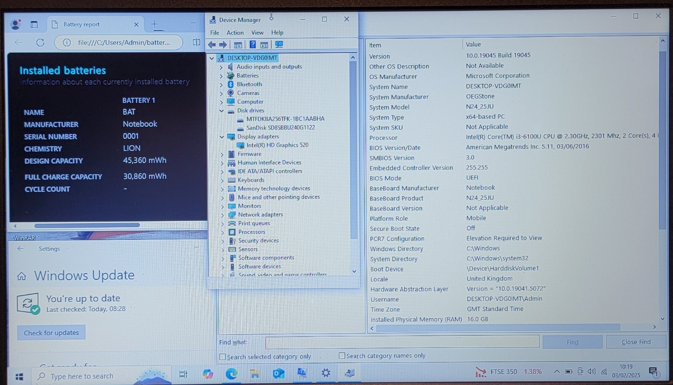Open the notification center icon
The width and height of the screenshot is (673, 385).
[654, 372]
